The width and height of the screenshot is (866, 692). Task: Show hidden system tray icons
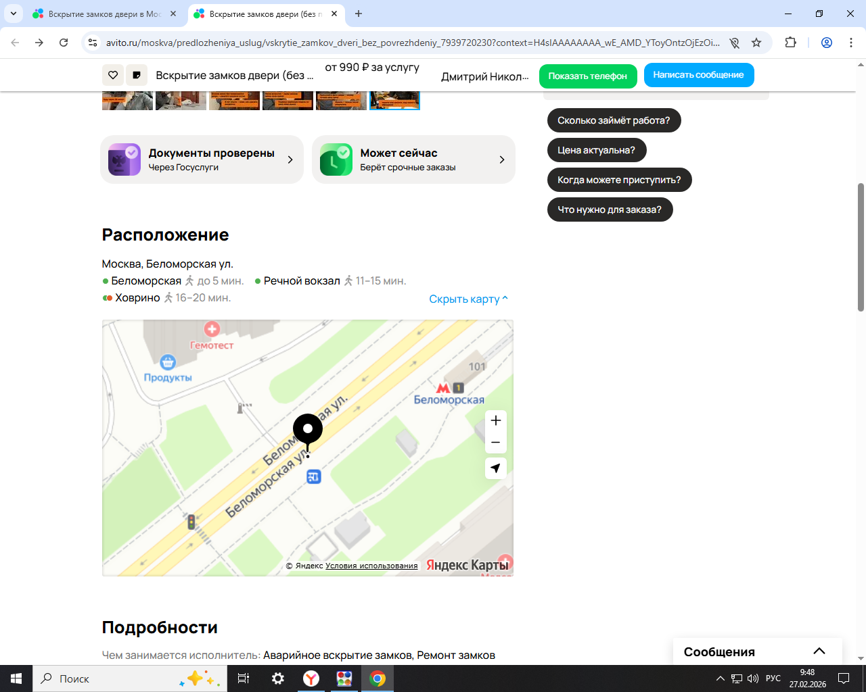(x=721, y=678)
